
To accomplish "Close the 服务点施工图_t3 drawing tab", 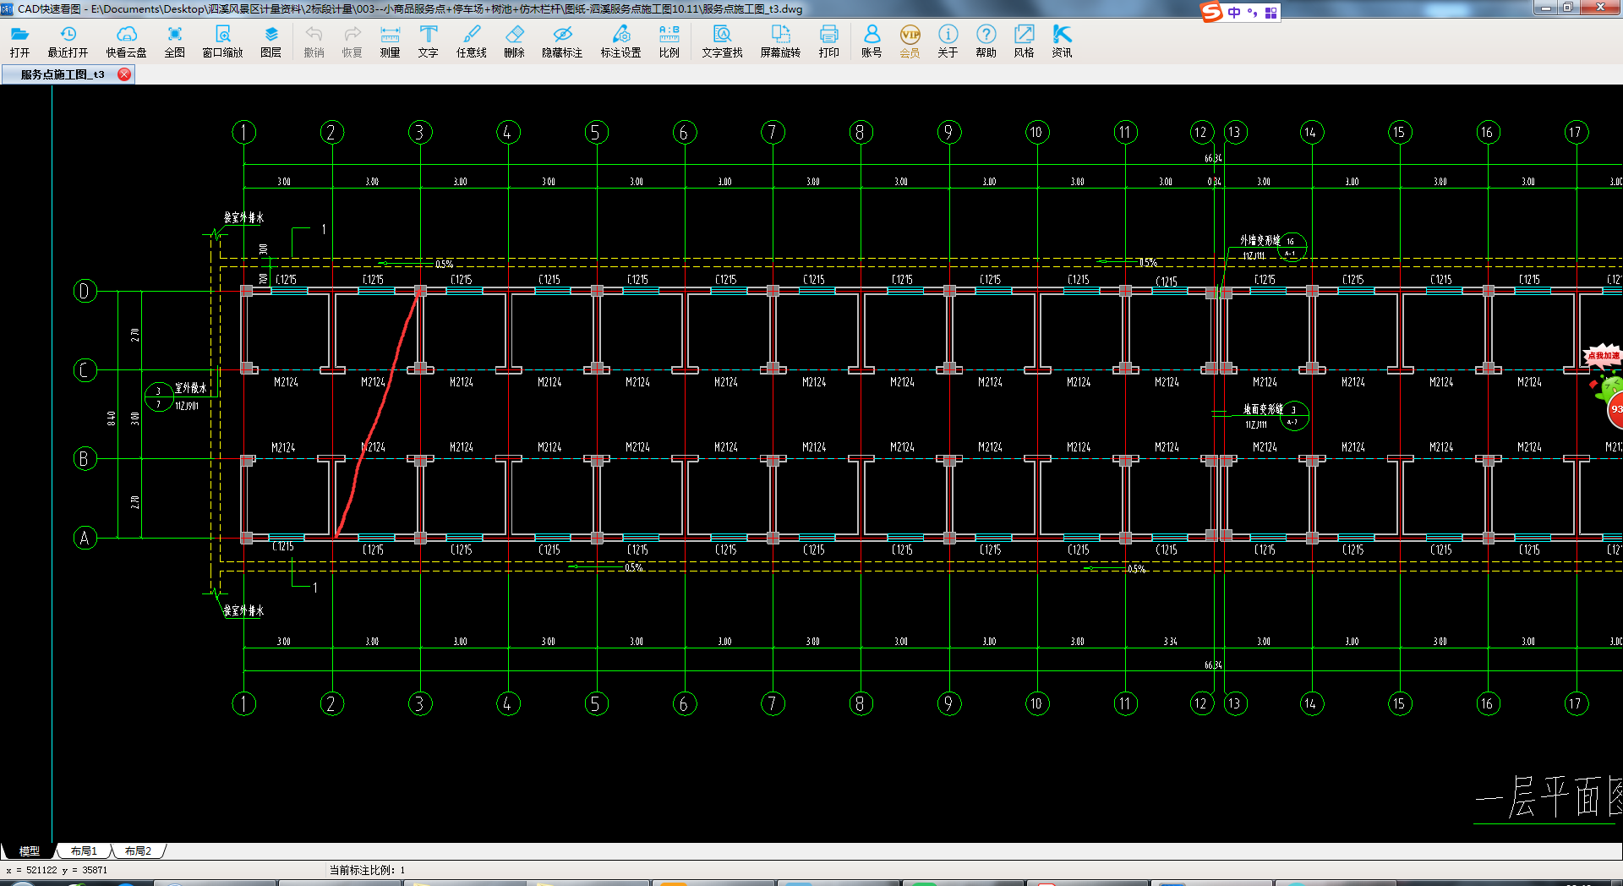I will pos(124,74).
